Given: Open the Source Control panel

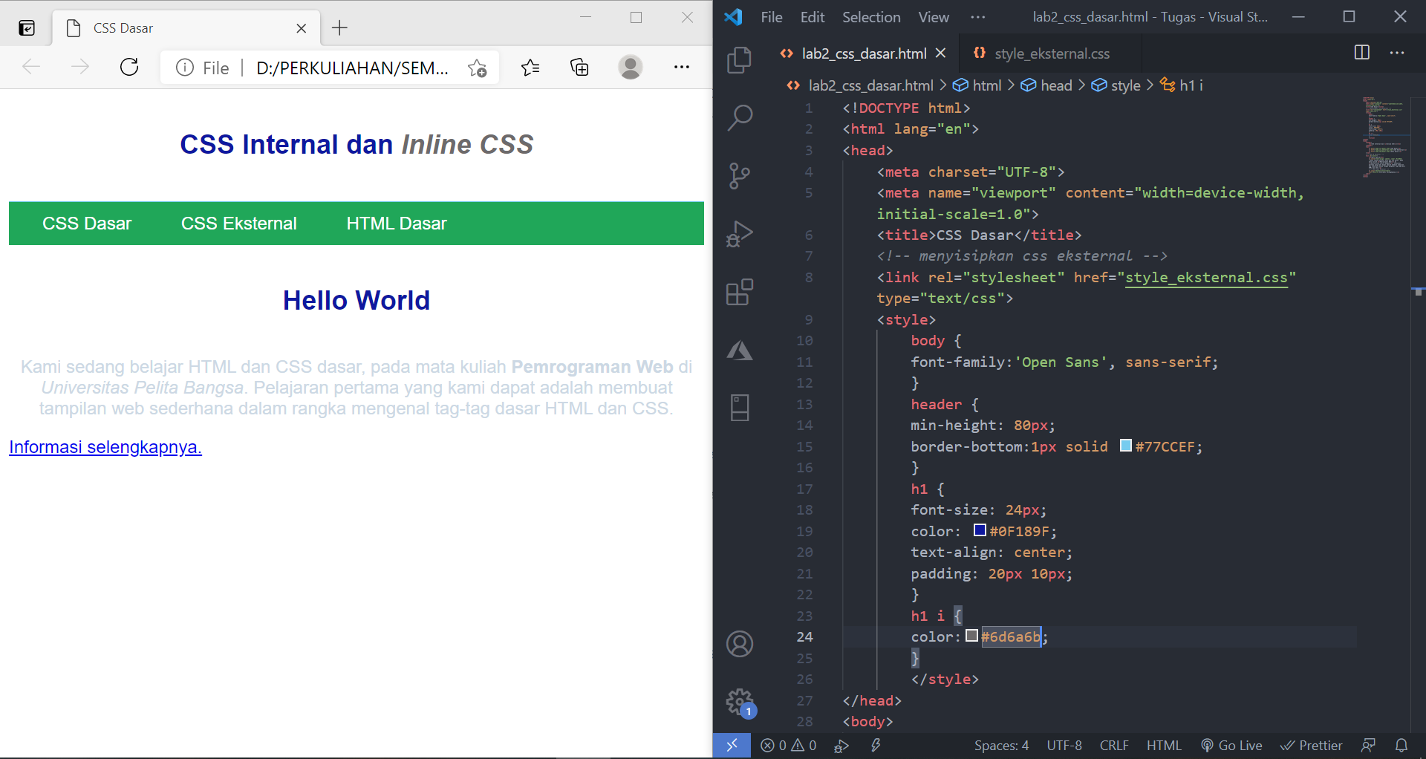Looking at the screenshot, I should click(740, 175).
